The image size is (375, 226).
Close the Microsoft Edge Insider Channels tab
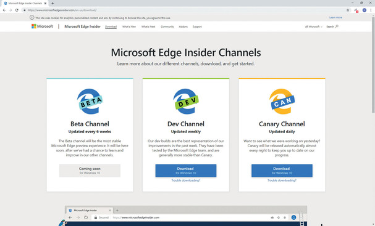45,3
